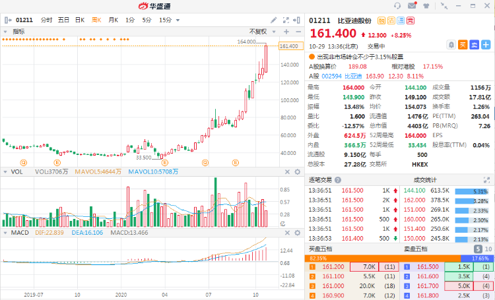Click the 13:36:53 trade row at 161.400
This screenshot has width=495, height=300.
pos(353,239)
